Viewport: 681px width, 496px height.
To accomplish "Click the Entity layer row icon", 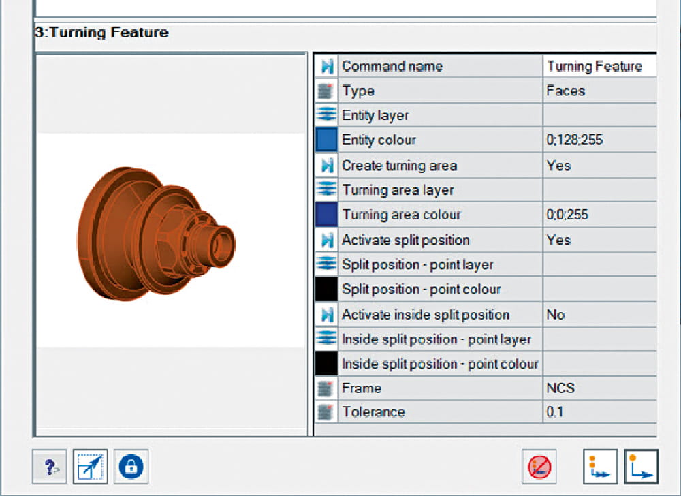I will [327, 115].
